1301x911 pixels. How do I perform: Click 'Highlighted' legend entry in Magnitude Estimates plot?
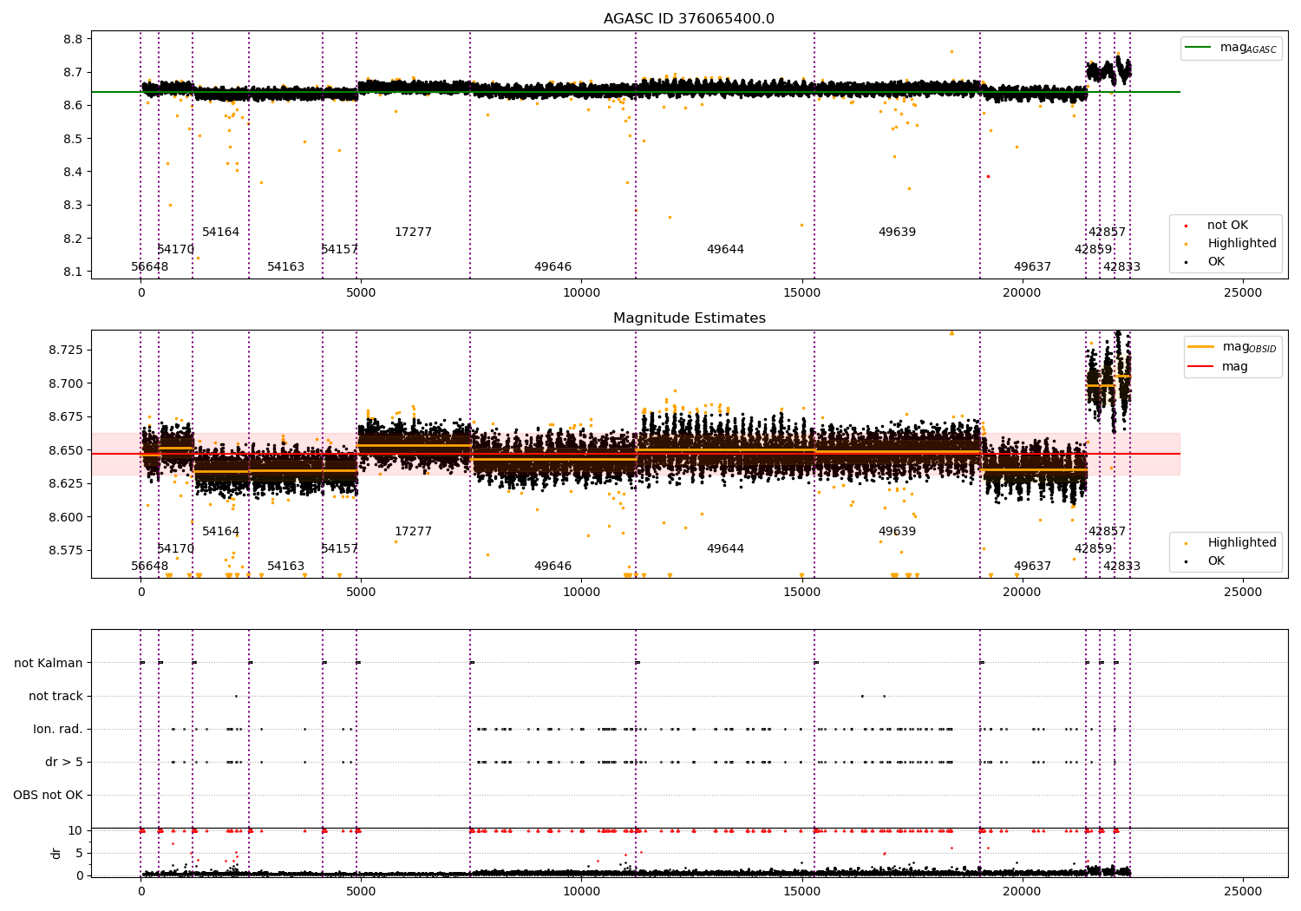click(1241, 543)
